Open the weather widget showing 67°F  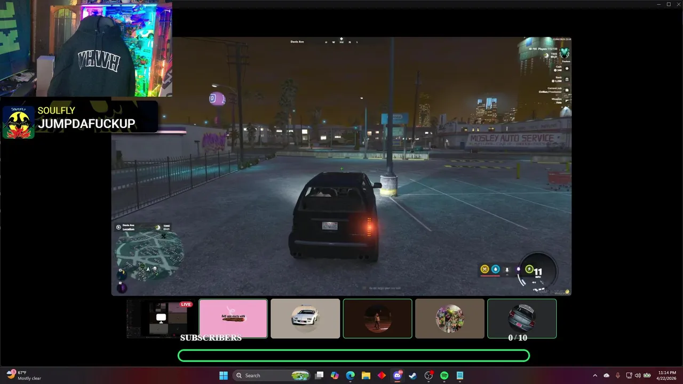[24, 375]
